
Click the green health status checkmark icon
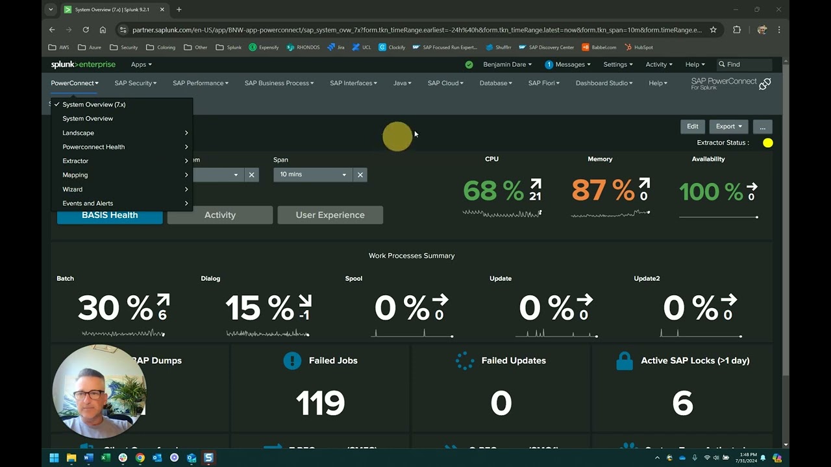(469, 64)
